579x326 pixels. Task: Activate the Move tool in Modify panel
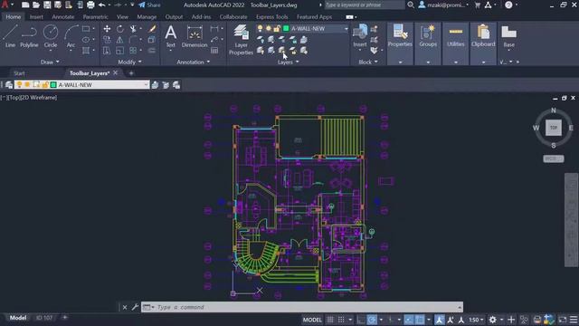pos(107,28)
